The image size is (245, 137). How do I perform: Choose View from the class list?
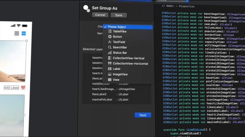[127, 80]
